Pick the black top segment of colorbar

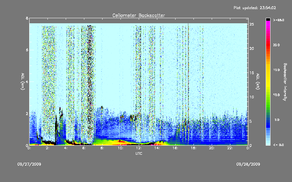pyautogui.click(x=268, y=19)
